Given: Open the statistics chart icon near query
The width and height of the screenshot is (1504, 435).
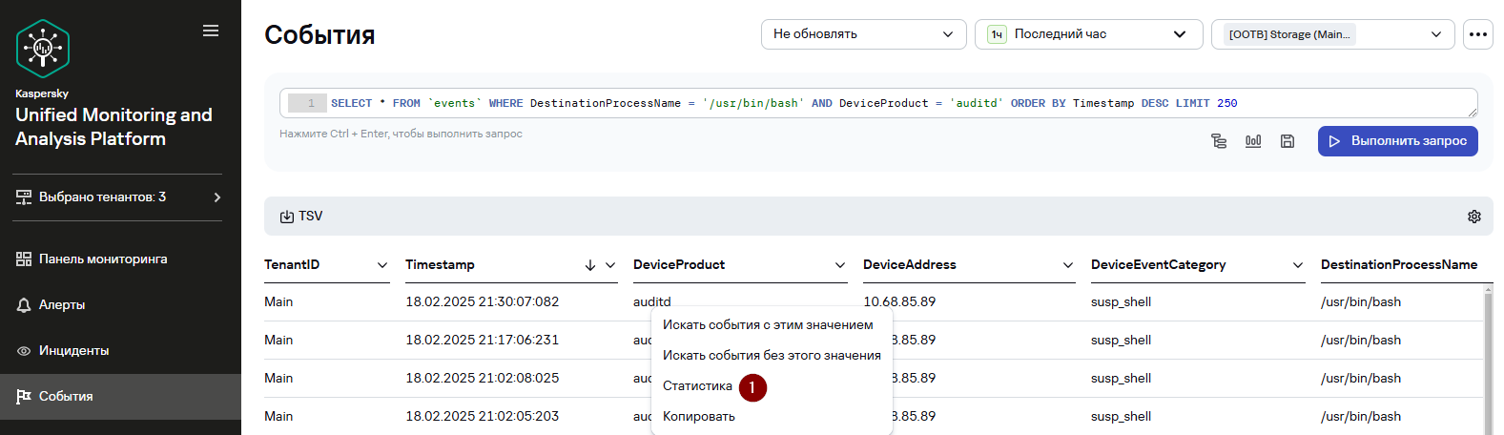Looking at the screenshot, I should [1253, 141].
